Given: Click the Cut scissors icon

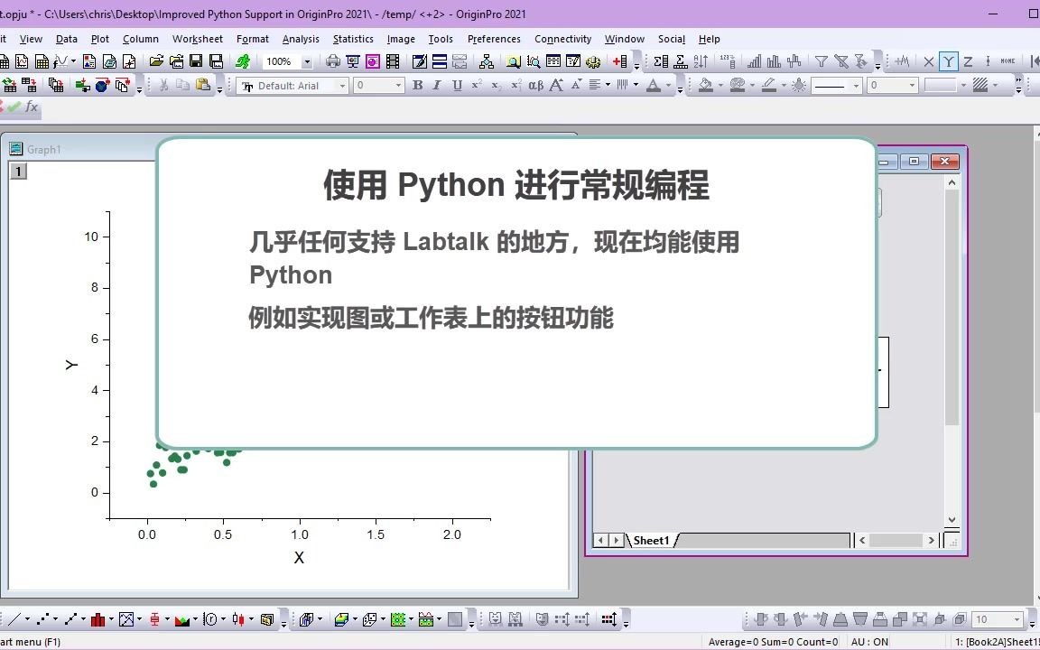Looking at the screenshot, I should 163,85.
